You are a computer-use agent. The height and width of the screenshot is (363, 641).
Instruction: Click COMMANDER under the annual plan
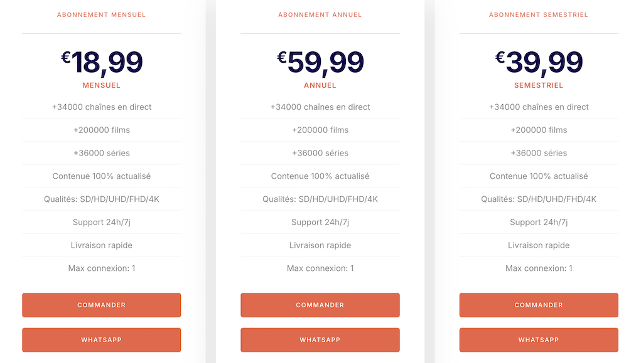click(320, 305)
